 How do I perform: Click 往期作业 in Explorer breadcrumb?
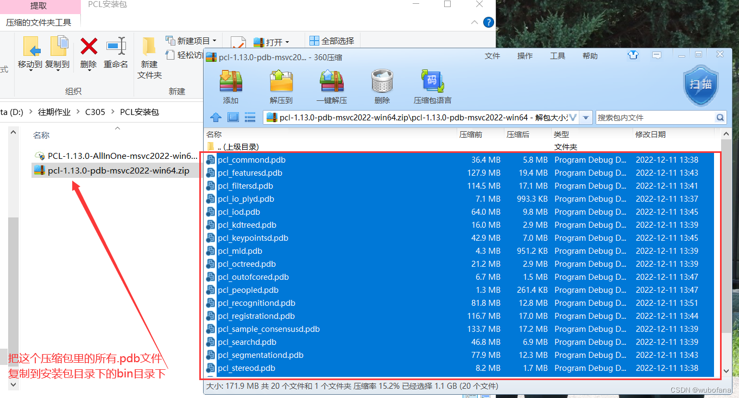pos(54,112)
